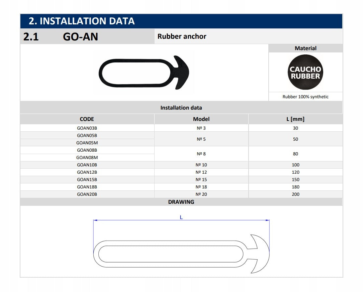Select the GOAN05M code cell
The height and width of the screenshot is (292, 363).
tap(87, 143)
